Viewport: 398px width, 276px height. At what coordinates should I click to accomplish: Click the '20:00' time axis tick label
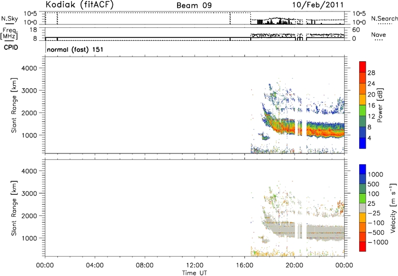[295, 266]
